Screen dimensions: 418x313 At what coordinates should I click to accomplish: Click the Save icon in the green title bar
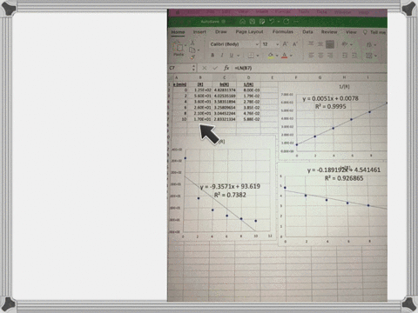pyautogui.click(x=252, y=22)
